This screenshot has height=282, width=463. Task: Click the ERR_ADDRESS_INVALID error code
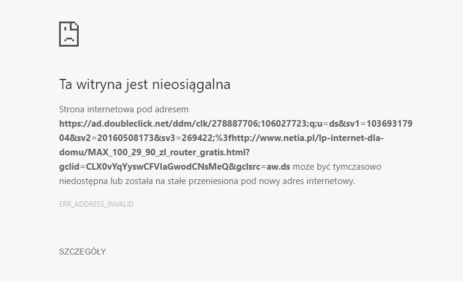96,204
